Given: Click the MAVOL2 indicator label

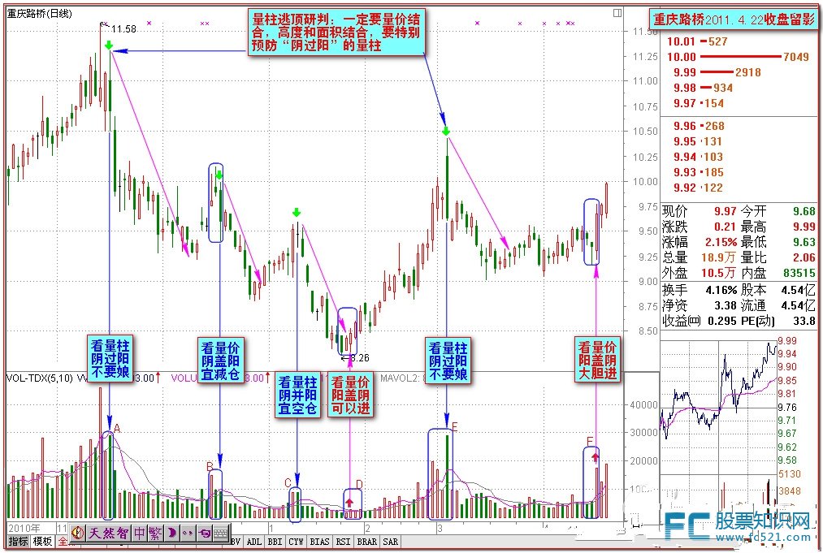Looking at the screenshot, I should [x=402, y=378].
